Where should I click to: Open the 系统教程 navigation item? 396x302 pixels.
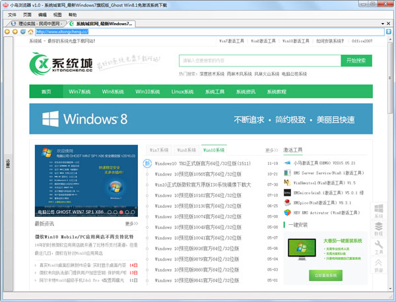(x=277, y=92)
